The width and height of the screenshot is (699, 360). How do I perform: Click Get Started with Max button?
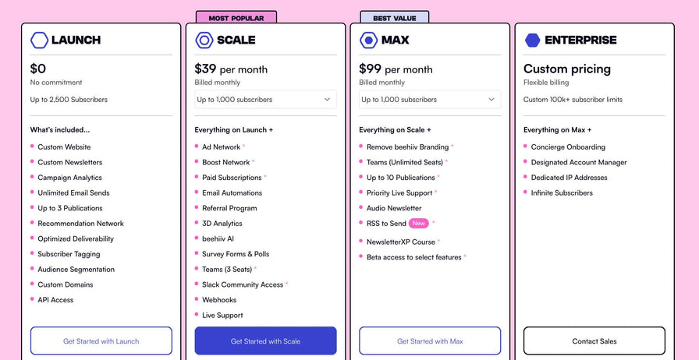tap(430, 341)
